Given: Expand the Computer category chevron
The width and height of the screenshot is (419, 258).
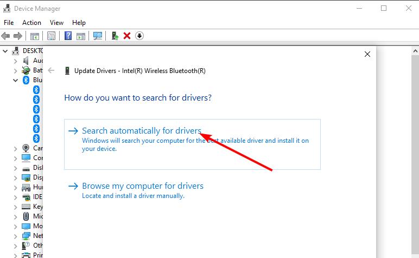Looking at the screenshot, I should point(16,158).
